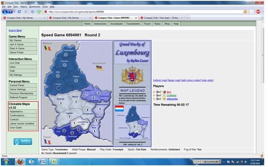Switch to the Conquer Club View topic tab
The width and height of the screenshot is (268, 167).
coord(161,18)
